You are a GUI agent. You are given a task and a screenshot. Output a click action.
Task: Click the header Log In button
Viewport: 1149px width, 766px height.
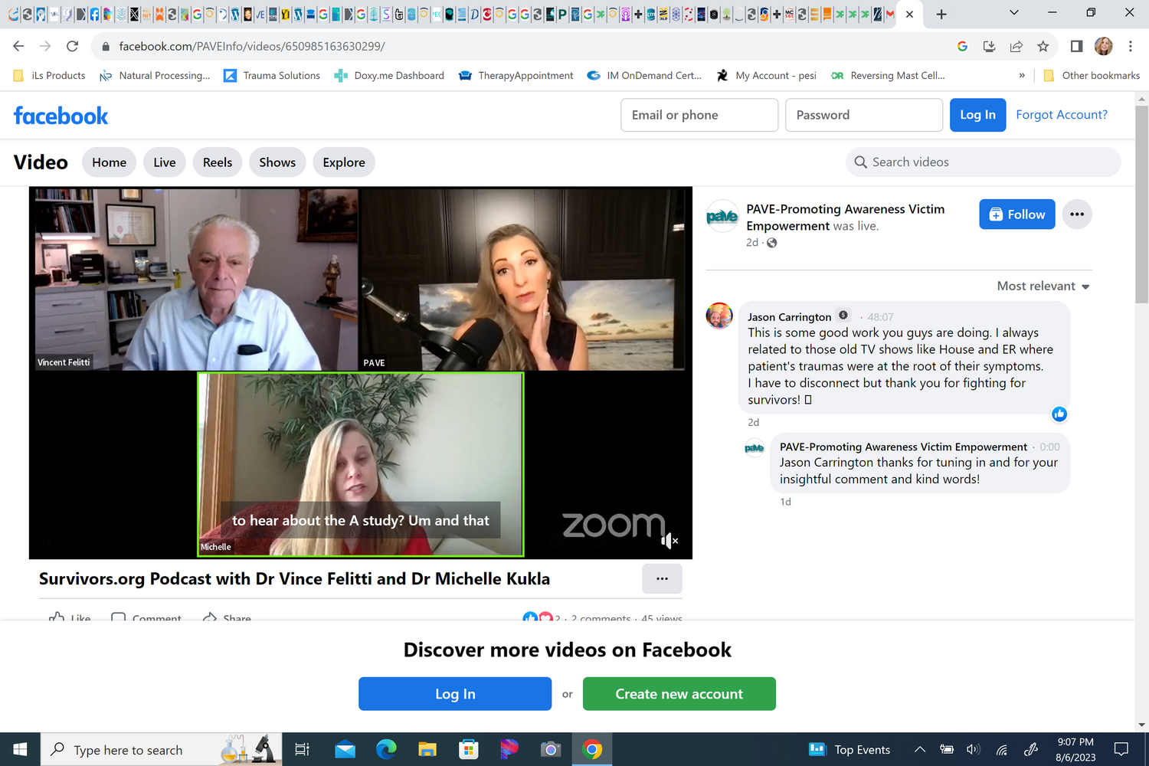pos(978,115)
